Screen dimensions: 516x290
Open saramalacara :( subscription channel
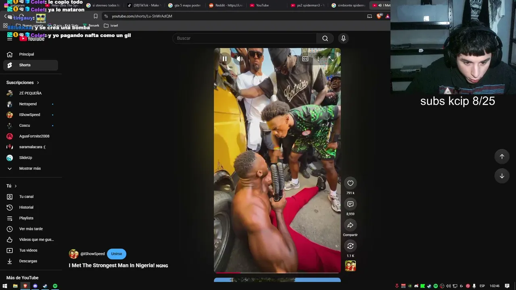(31, 147)
